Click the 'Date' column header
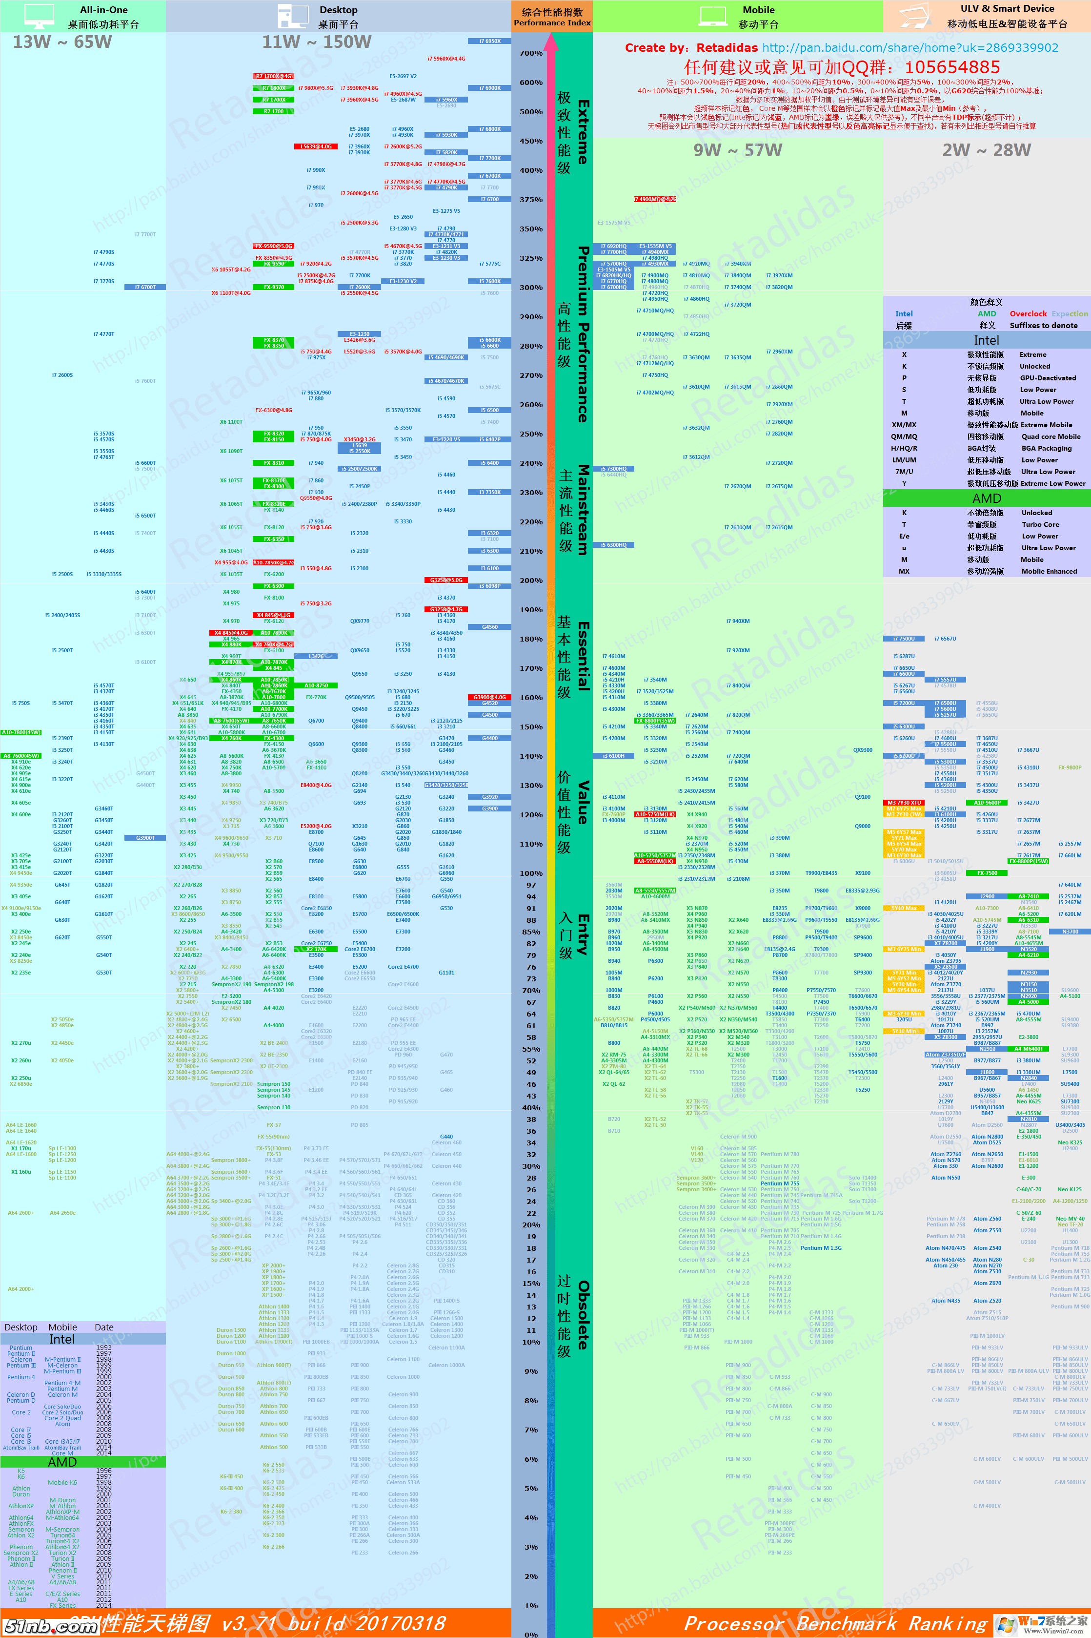The width and height of the screenshot is (1091, 1638). 103,1327
